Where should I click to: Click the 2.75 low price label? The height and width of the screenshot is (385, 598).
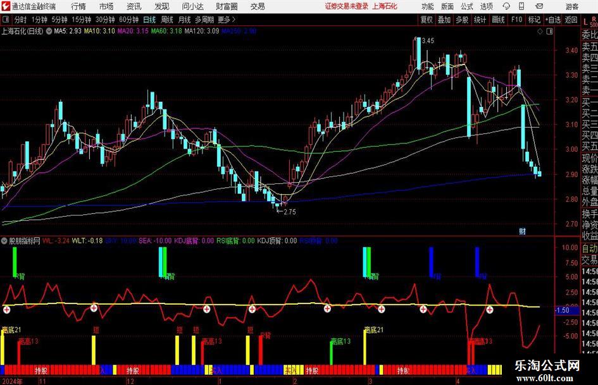(x=290, y=212)
